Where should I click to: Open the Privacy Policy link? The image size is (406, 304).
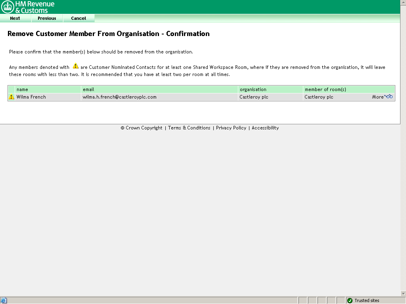tap(231, 128)
